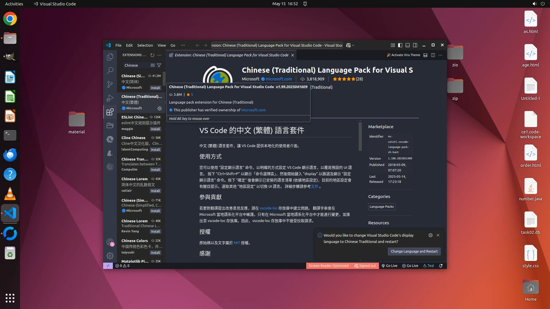Open the Search view icon

tap(110, 70)
